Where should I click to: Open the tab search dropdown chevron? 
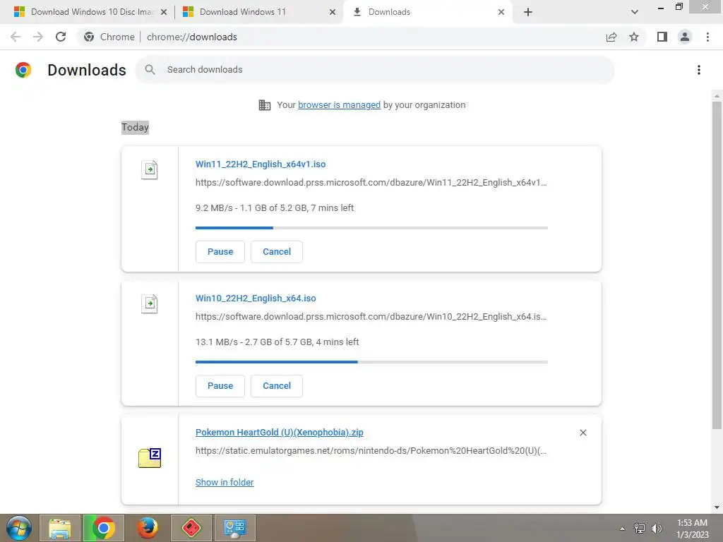(635, 12)
